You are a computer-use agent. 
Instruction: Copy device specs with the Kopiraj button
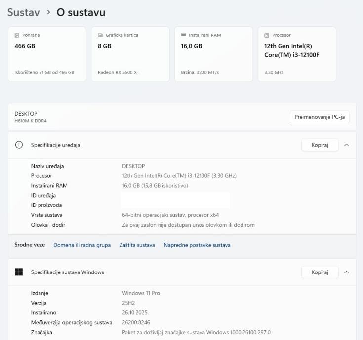pyautogui.click(x=320, y=145)
